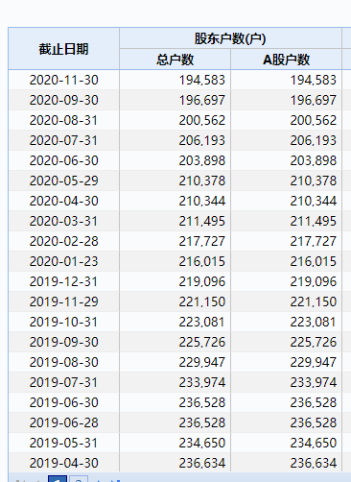Select the 2020-11-30 date cell
The width and height of the screenshot is (351, 482).
63,80
